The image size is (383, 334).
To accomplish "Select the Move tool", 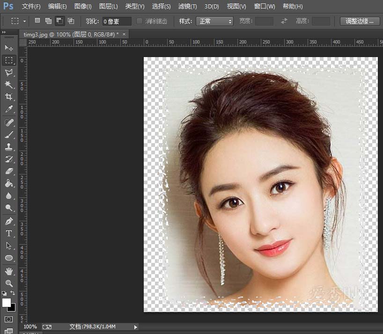I will pyautogui.click(x=8, y=48).
